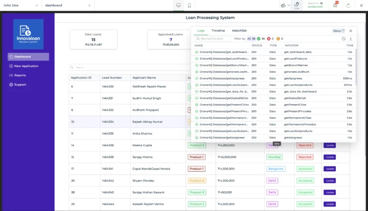Click the Name/Initiator search field
Image resolution: width=368 pixels, height=211 pixels.
click(x=213, y=38)
